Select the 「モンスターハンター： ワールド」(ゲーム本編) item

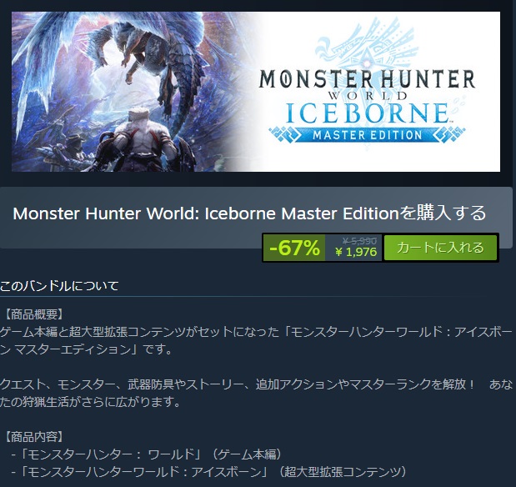(x=147, y=454)
